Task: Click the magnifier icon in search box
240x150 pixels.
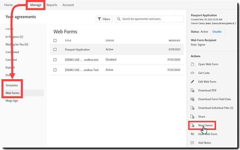Action: click(119, 19)
